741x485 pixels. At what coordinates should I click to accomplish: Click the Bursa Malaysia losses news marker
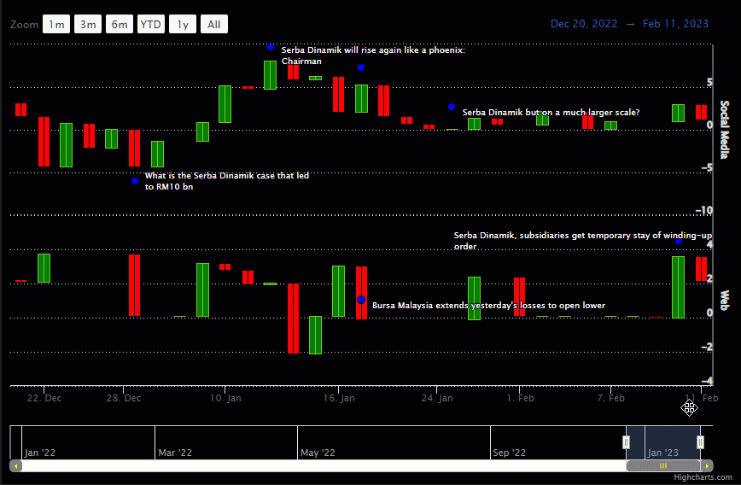click(361, 300)
